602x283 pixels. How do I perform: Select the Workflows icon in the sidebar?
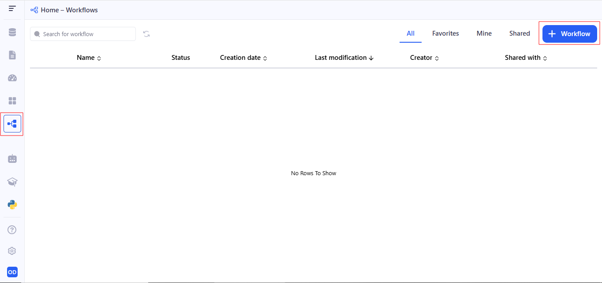[x=12, y=124]
